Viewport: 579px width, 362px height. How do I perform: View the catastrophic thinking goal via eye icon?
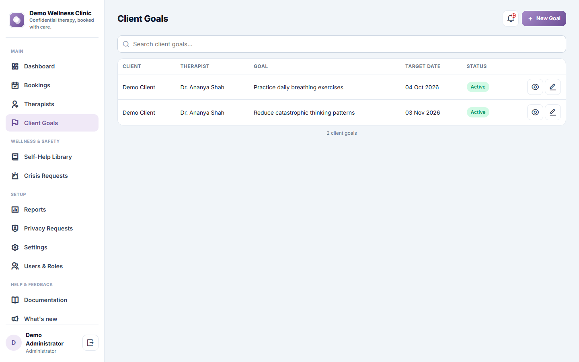click(x=535, y=112)
